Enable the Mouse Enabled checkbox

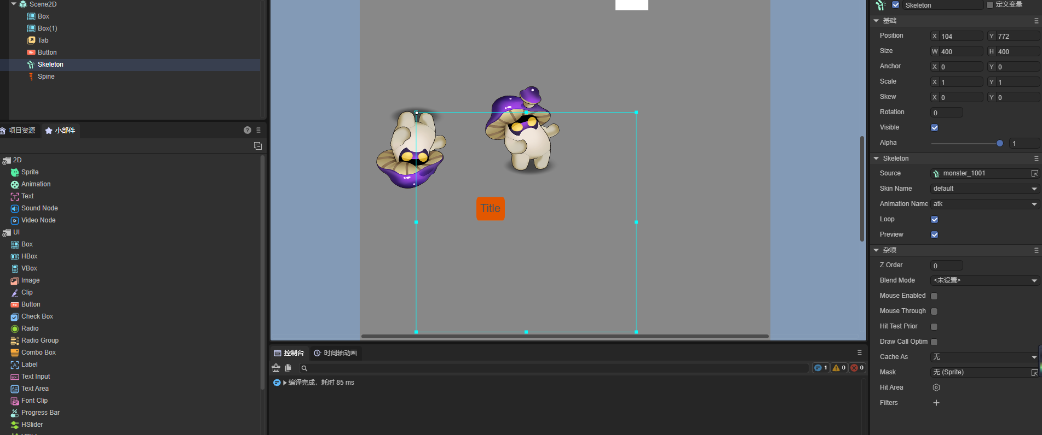tap(934, 296)
